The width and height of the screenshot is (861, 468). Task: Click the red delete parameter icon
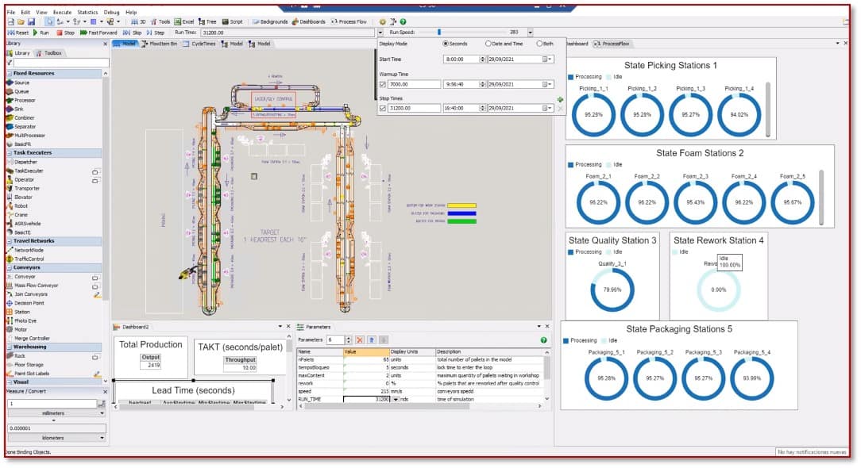(360, 340)
